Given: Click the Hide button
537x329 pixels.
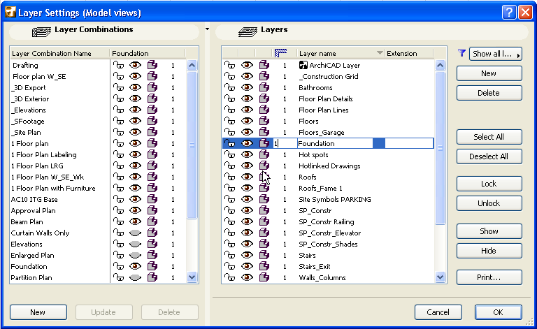Looking at the screenshot, I should 489,251.
